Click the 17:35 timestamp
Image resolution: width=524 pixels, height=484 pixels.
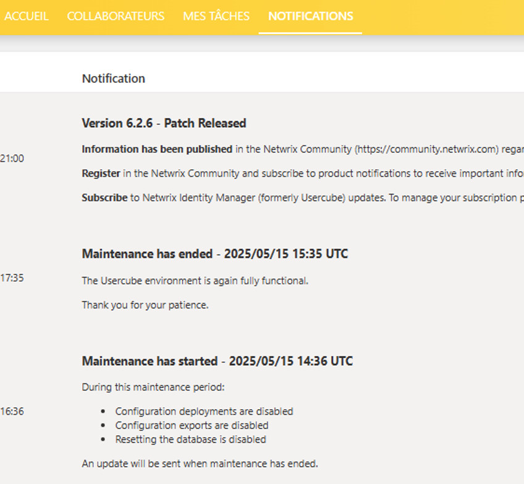tap(12, 278)
